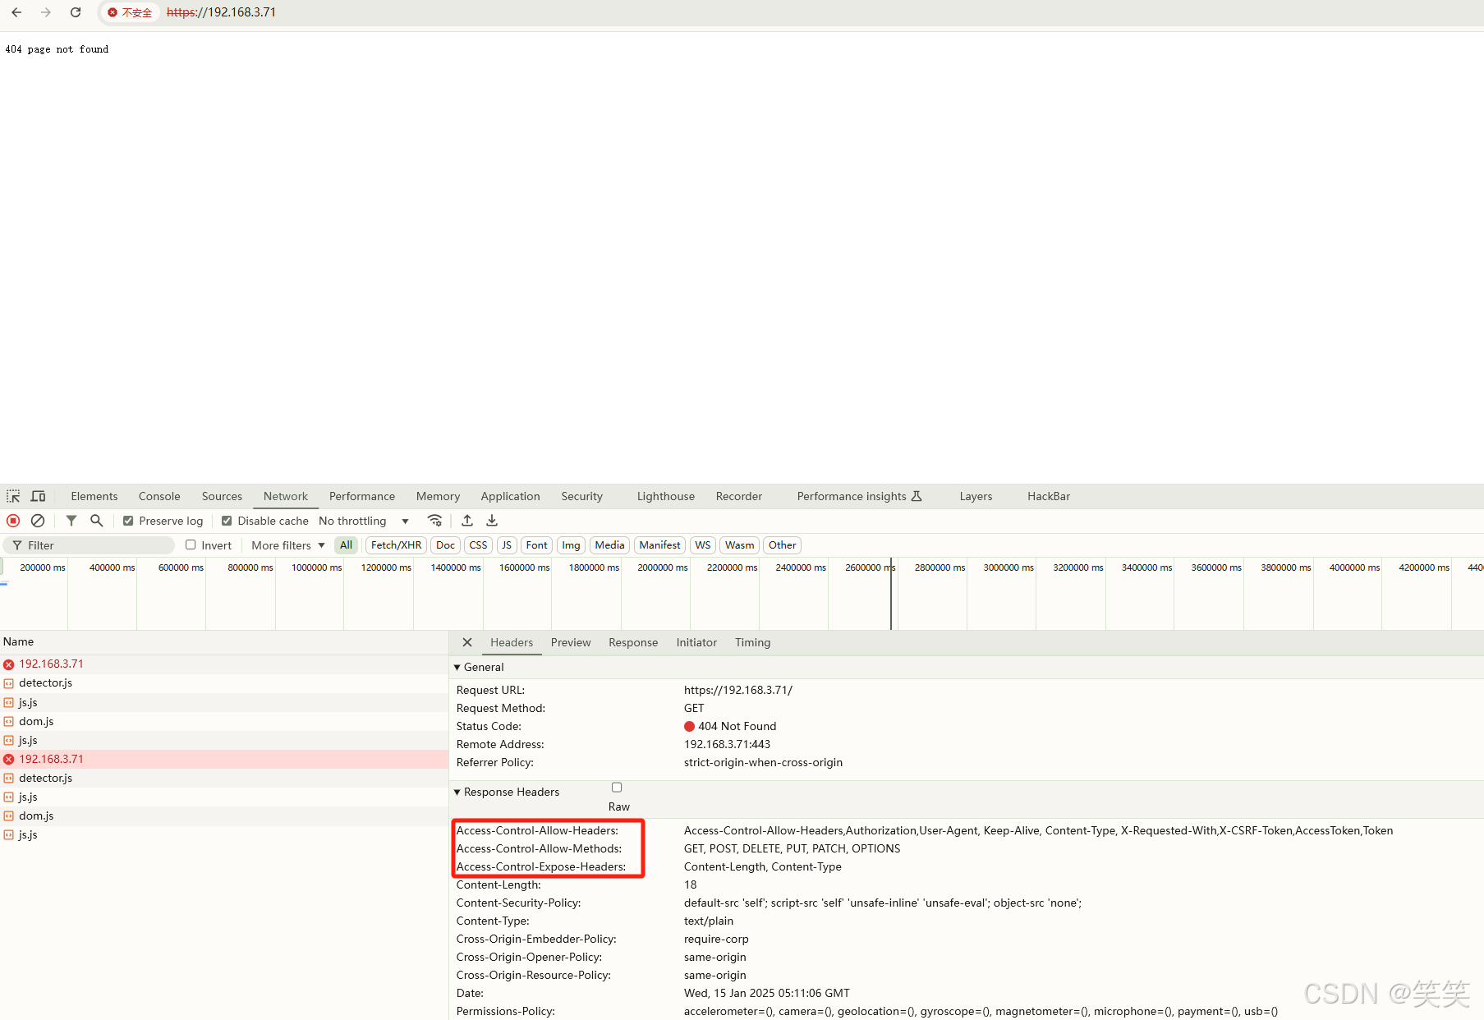
Task: Switch to the Elements tab
Action: pyautogui.click(x=94, y=496)
